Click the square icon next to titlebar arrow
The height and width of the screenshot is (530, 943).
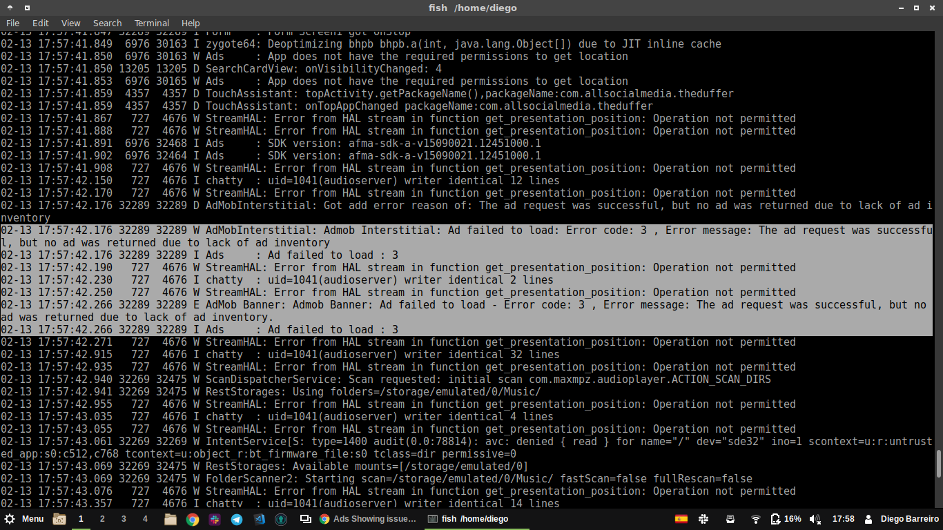[27, 8]
